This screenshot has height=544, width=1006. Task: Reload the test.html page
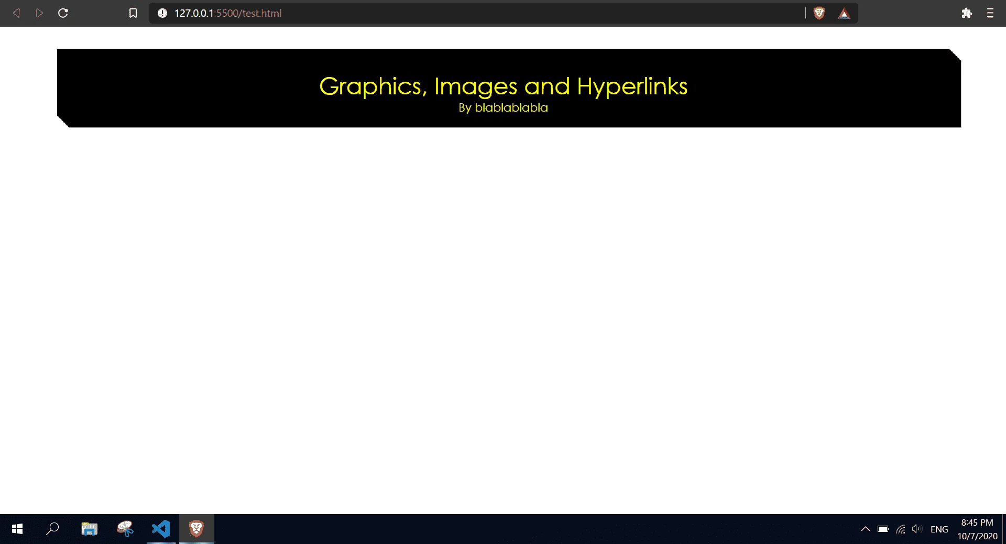pos(63,13)
